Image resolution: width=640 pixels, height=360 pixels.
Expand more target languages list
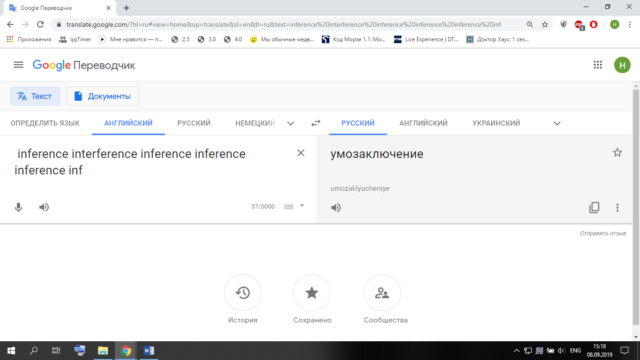point(557,124)
